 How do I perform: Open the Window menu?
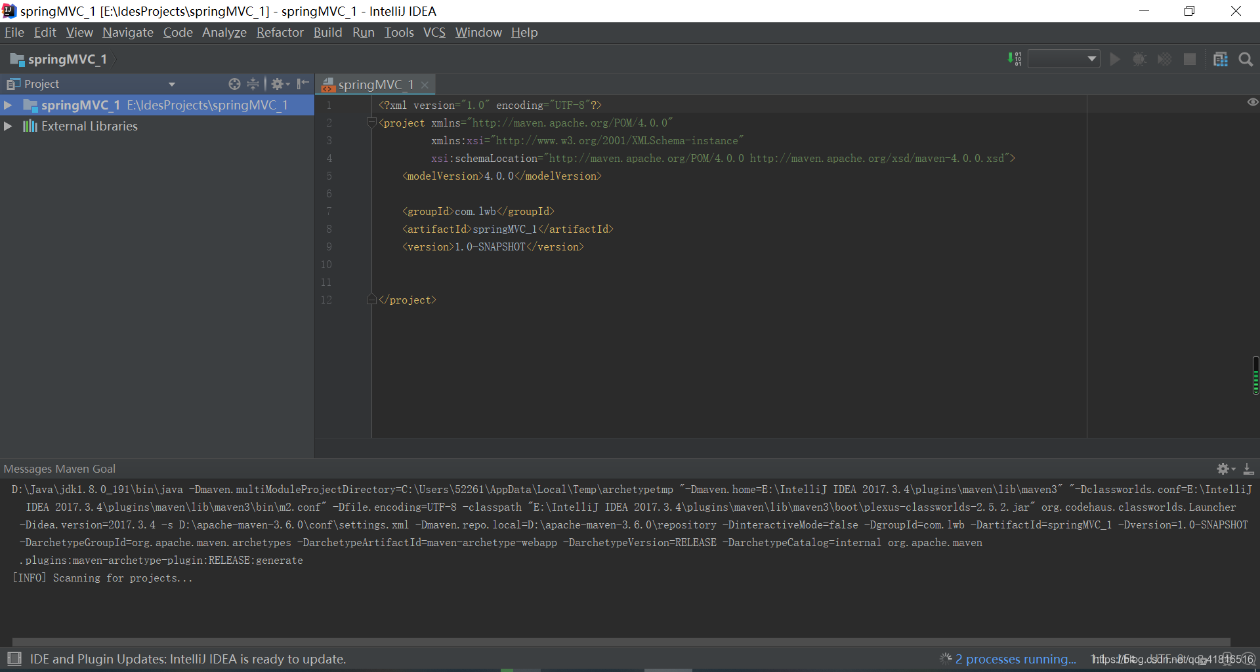(x=478, y=32)
